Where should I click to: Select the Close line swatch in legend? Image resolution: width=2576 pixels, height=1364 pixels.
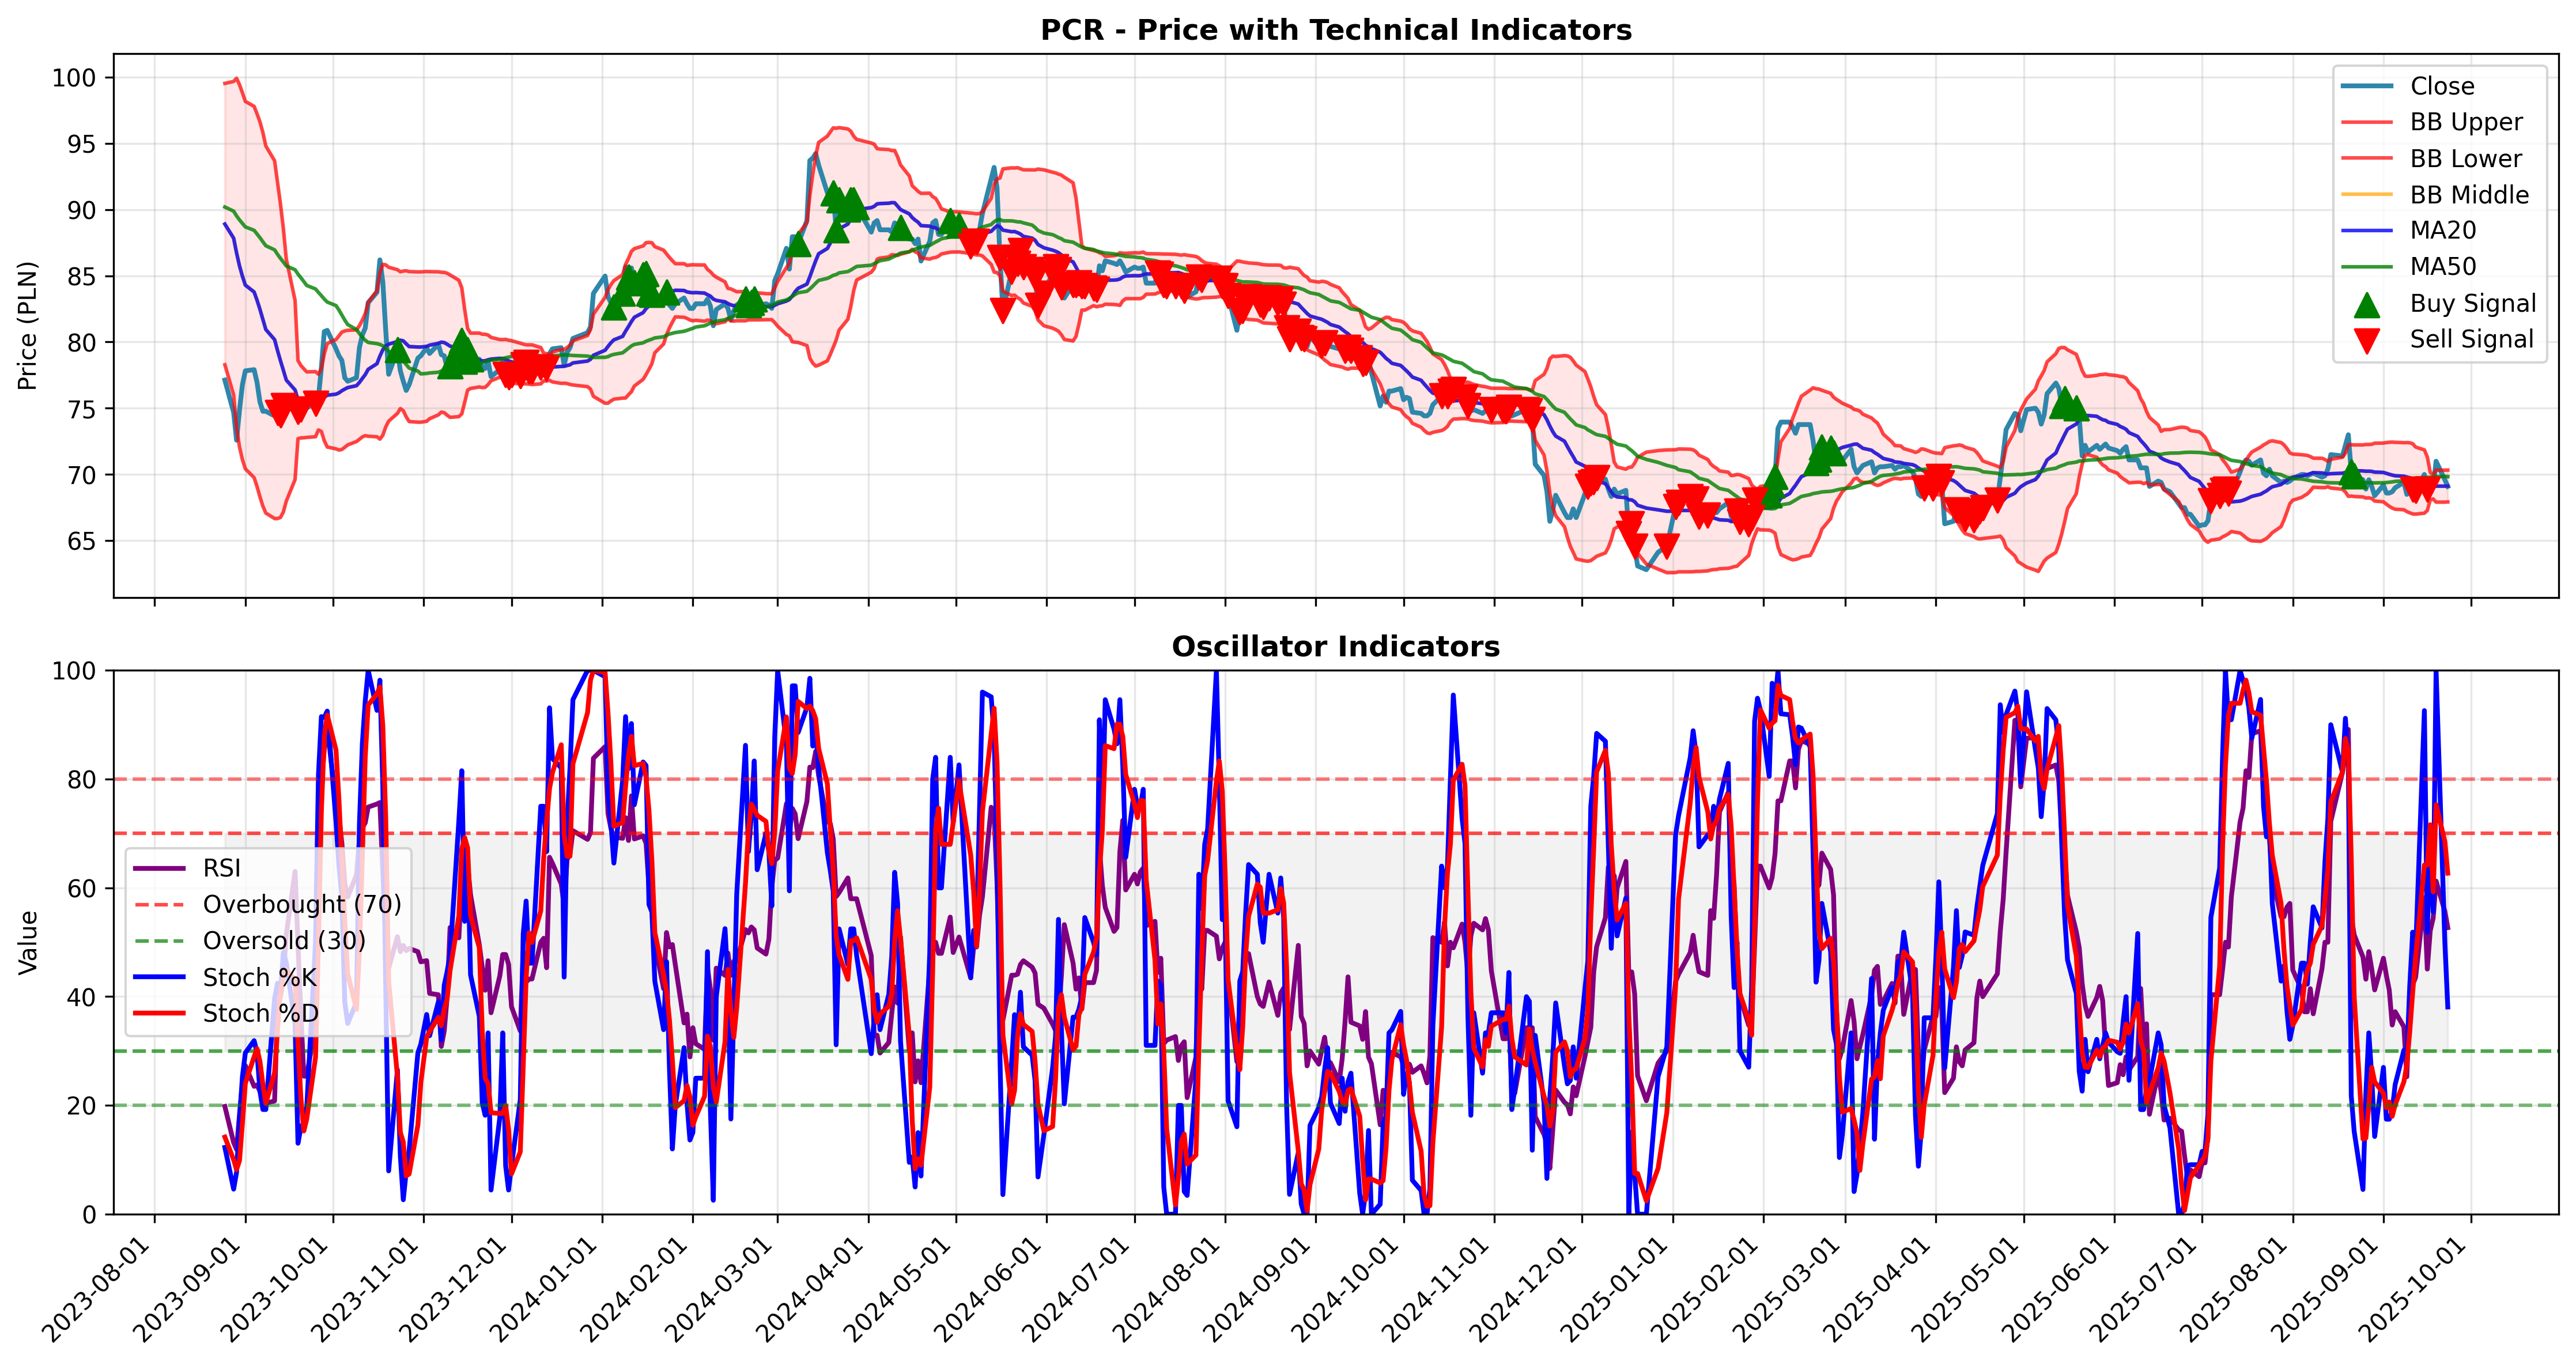click(x=2367, y=86)
